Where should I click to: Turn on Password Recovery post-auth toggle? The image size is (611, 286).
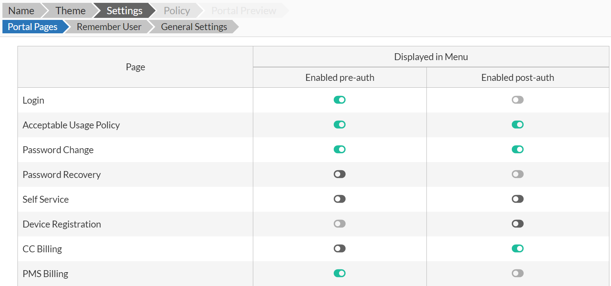(518, 174)
